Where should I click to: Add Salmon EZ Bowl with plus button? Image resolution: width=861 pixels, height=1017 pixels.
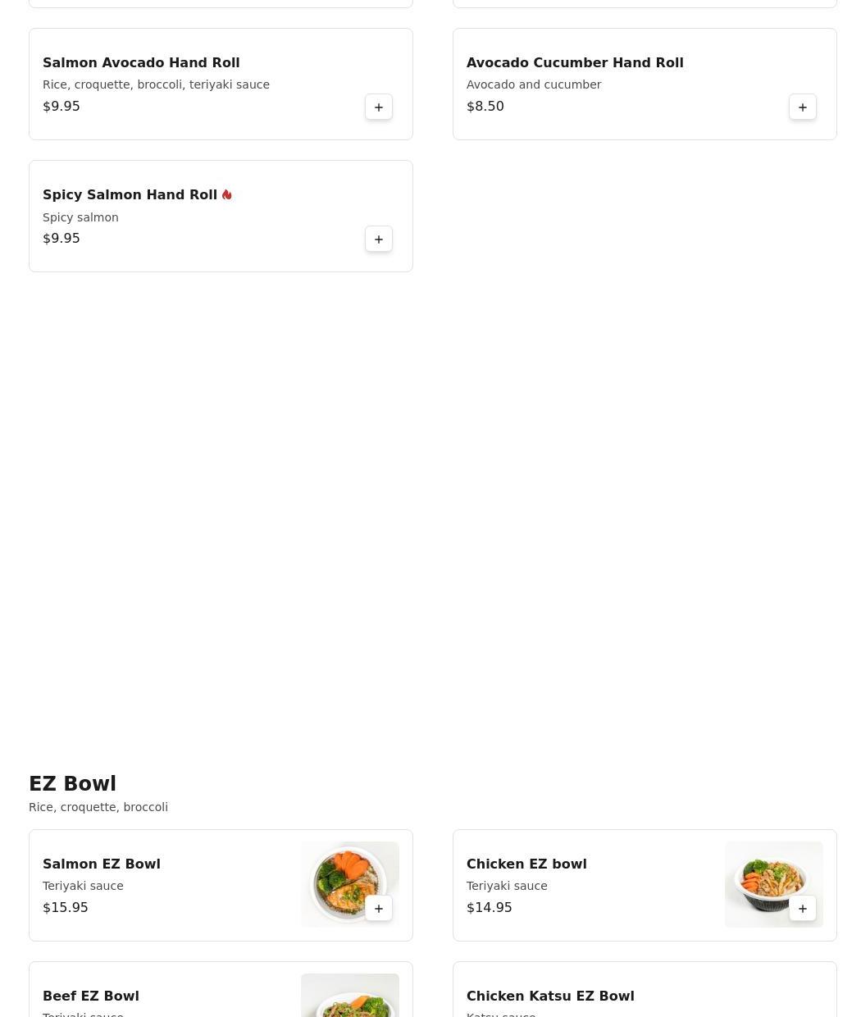tap(379, 908)
